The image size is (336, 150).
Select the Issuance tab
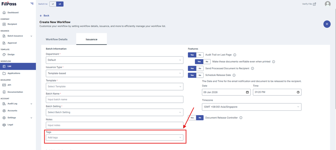point(92,39)
